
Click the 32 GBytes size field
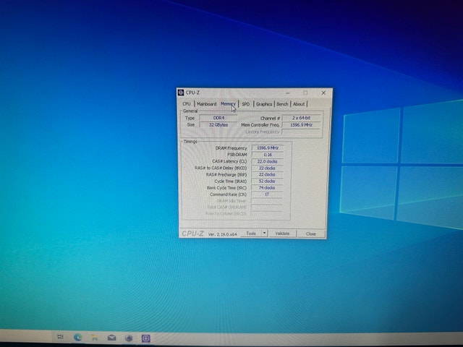[x=218, y=125]
